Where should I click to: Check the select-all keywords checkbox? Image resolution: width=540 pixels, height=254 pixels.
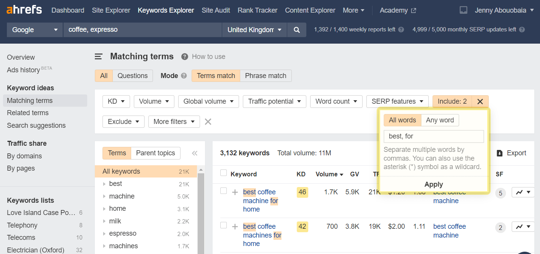pos(223,173)
